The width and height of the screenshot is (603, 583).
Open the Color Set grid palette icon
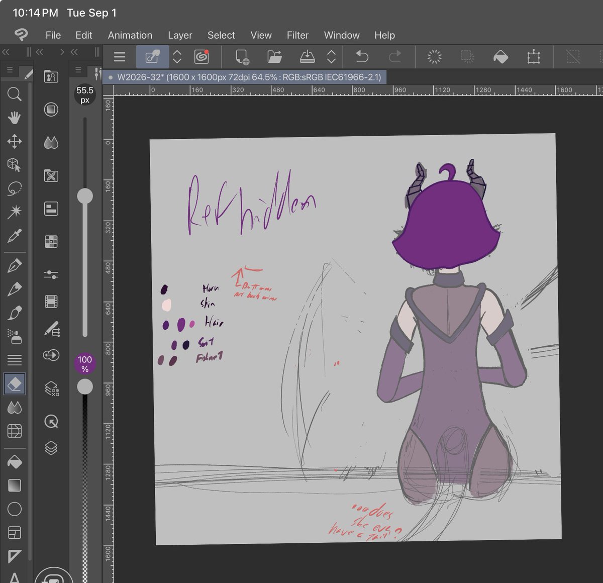click(x=51, y=242)
